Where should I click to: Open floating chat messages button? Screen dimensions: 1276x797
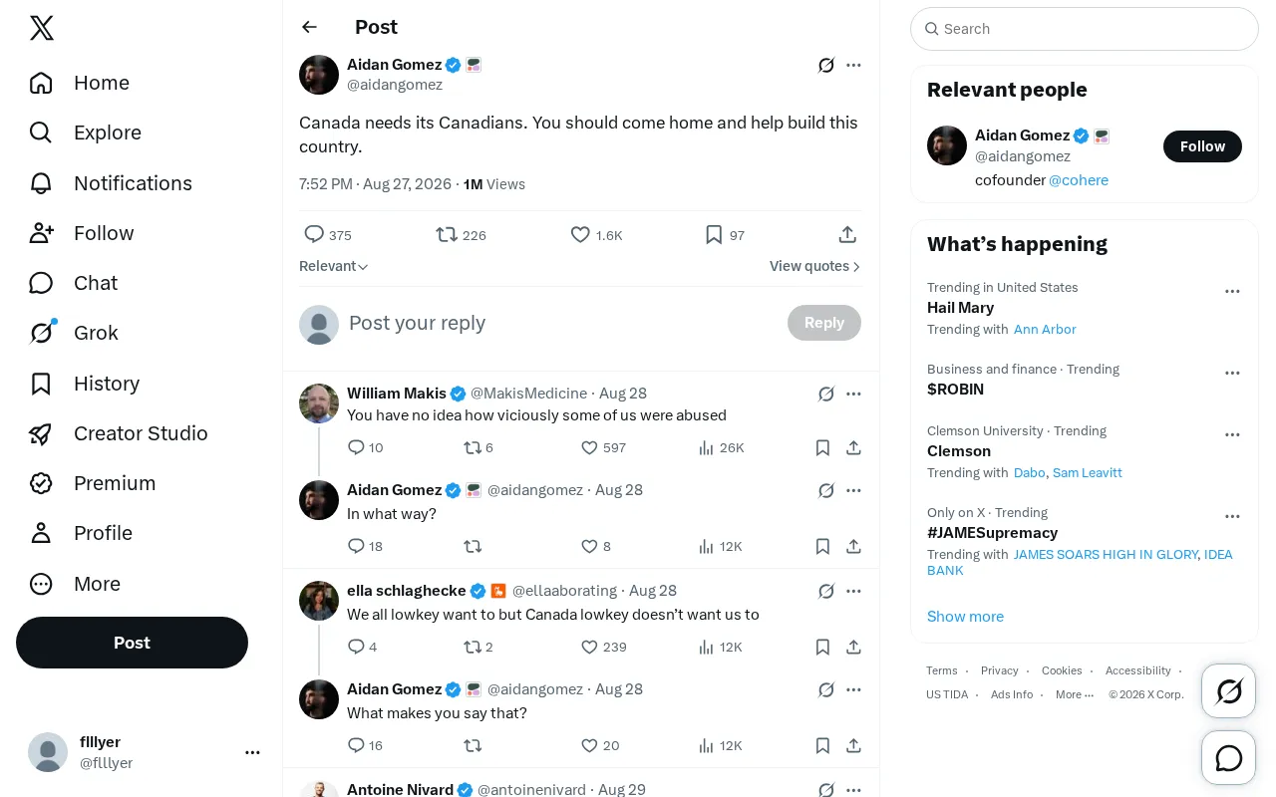point(1228,758)
